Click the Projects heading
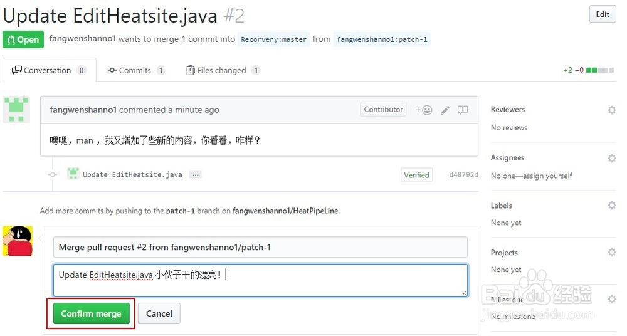 (504, 253)
